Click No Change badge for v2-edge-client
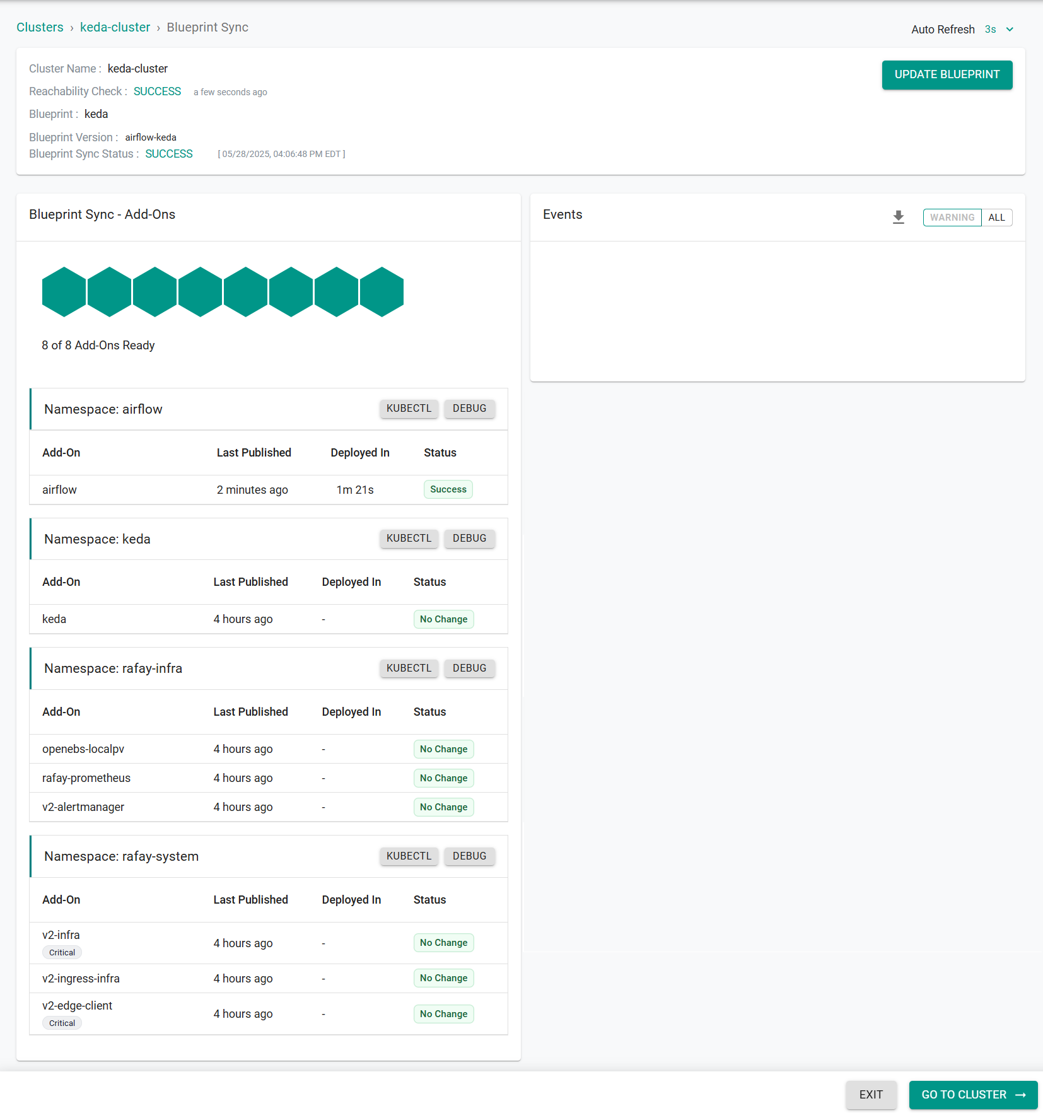The width and height of the screenshot is (1043, 1113). [x=444, y=1014]
